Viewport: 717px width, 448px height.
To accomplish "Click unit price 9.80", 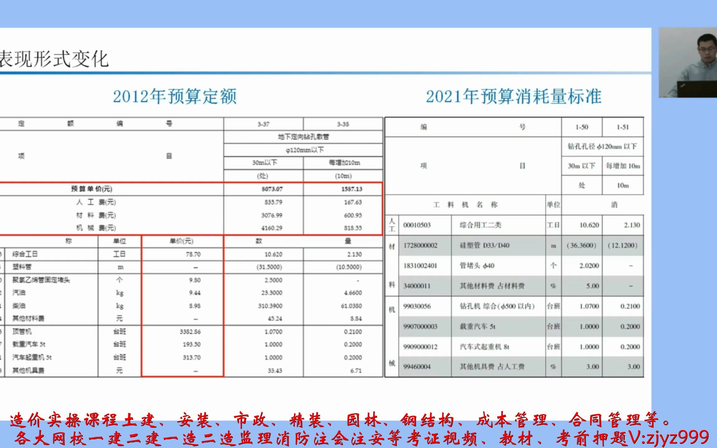I will coord(195,280).
